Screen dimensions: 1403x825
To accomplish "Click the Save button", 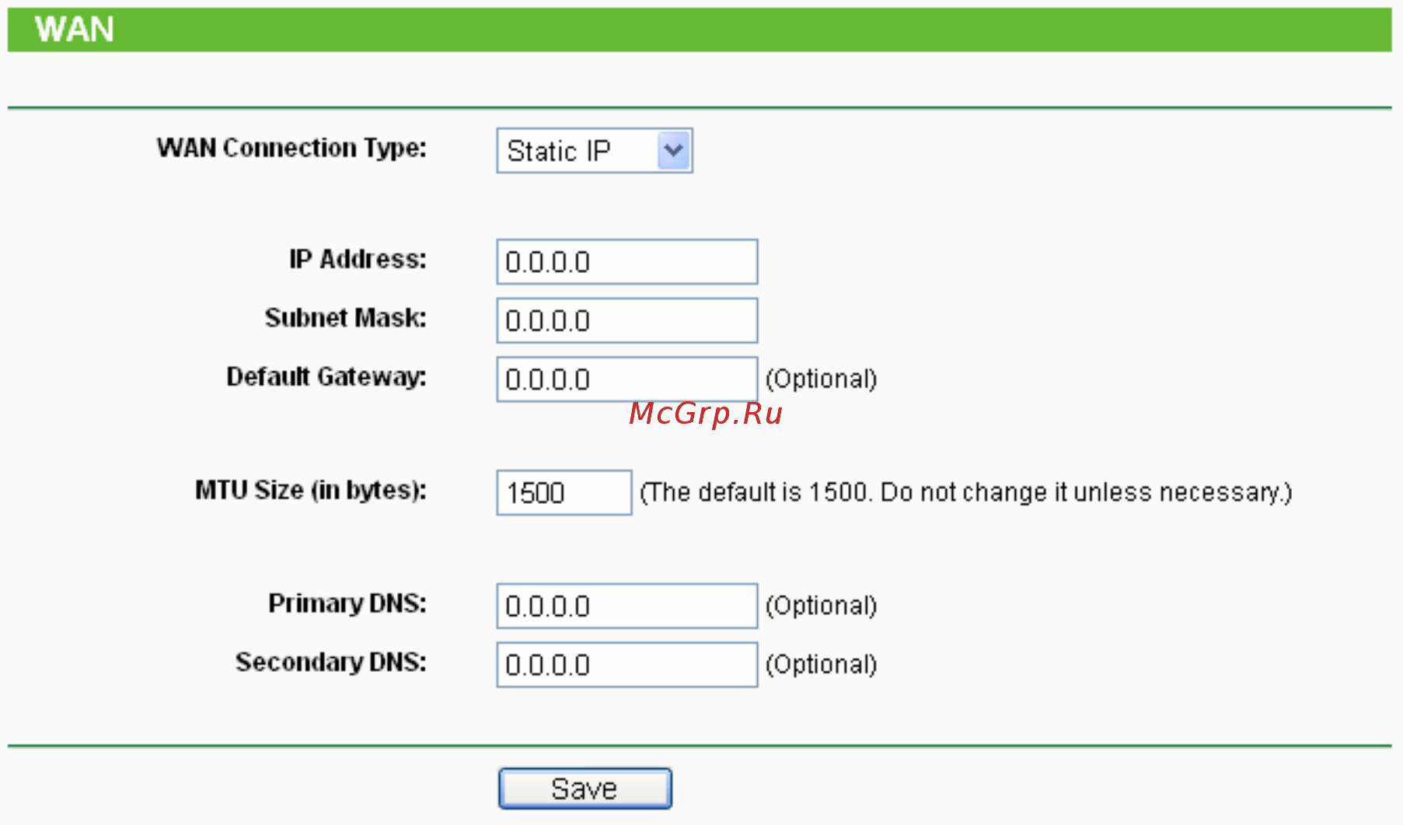I will point(585,788).
